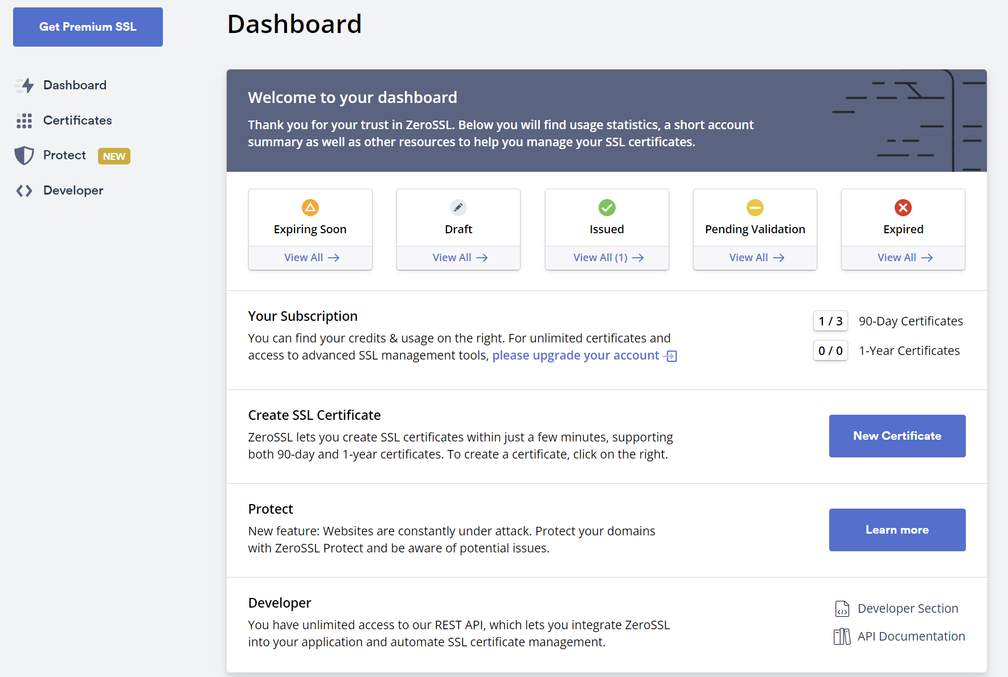Screen dimensions: 1008x677
Task: Click the API Documentation books icon
Action: pos(842,637)
